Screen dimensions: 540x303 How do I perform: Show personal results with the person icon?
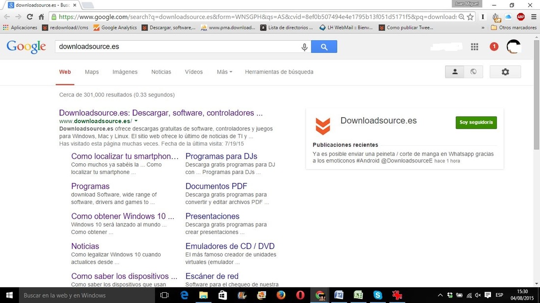coord(455,72)
